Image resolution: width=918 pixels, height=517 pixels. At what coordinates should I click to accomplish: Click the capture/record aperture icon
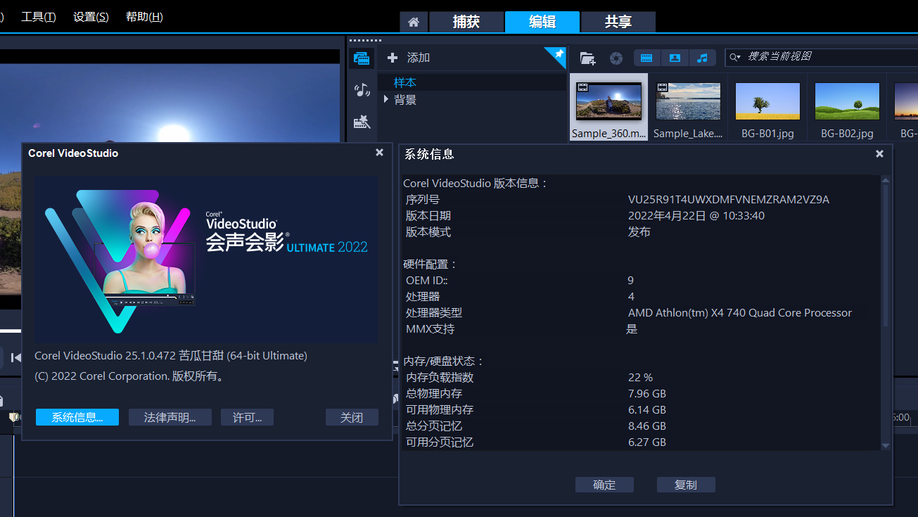coord(616,58)
